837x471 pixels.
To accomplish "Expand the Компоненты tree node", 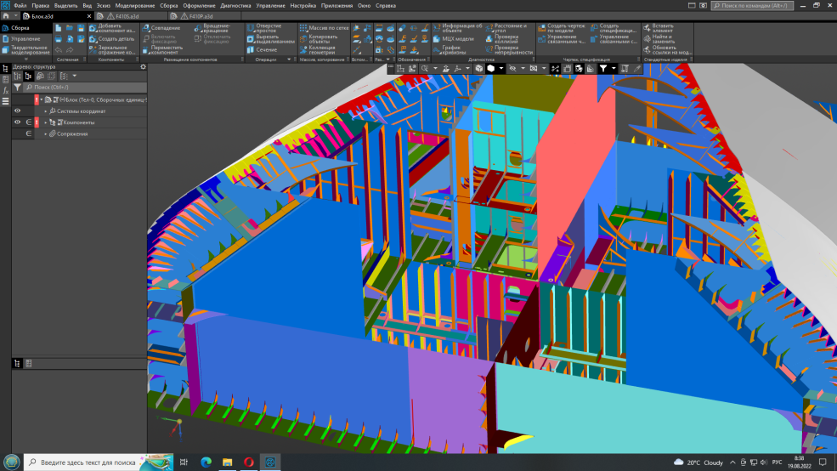I will coord(45,122).
